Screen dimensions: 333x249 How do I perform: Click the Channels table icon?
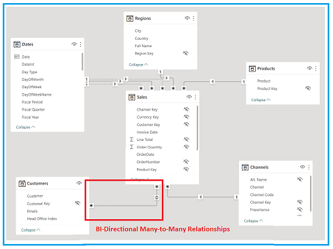[245, 167]
